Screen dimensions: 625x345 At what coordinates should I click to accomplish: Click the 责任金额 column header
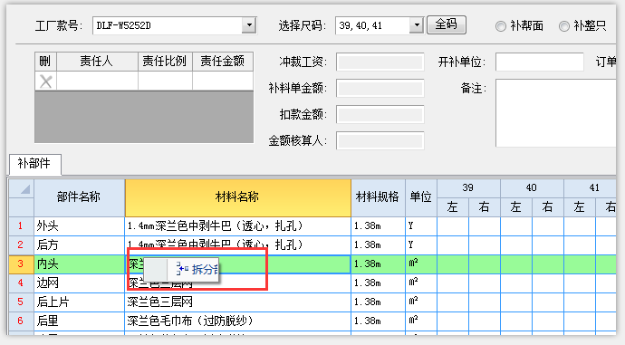[x=223, y=62]
